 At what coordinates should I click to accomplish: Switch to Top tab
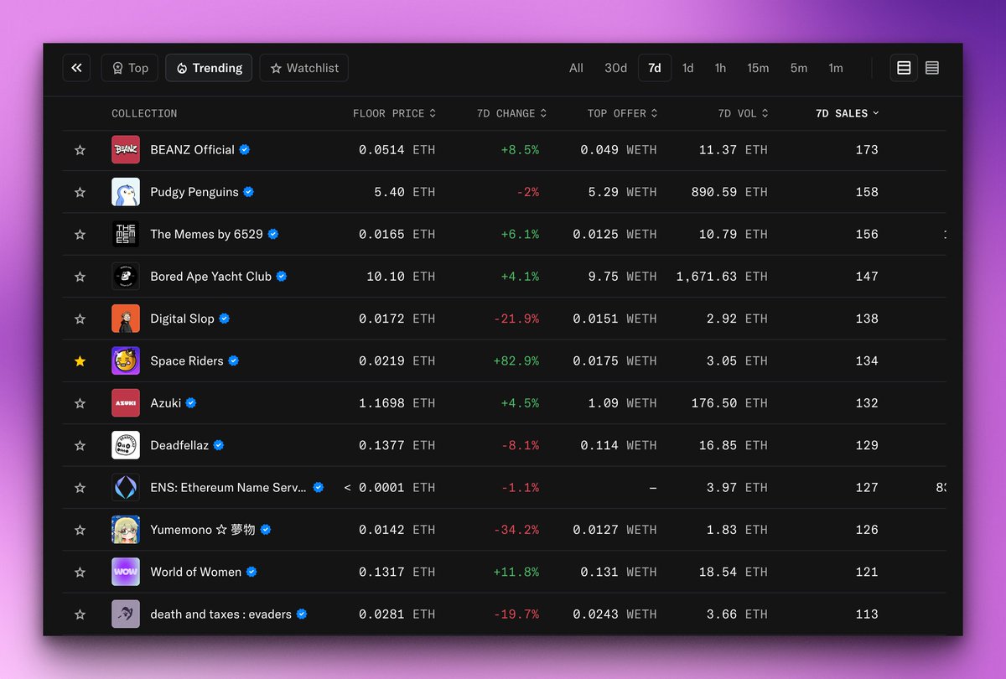click(130, 68)
